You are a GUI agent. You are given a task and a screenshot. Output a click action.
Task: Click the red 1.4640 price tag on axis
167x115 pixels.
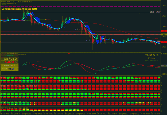pyautogui.click(x=164, y=31)
